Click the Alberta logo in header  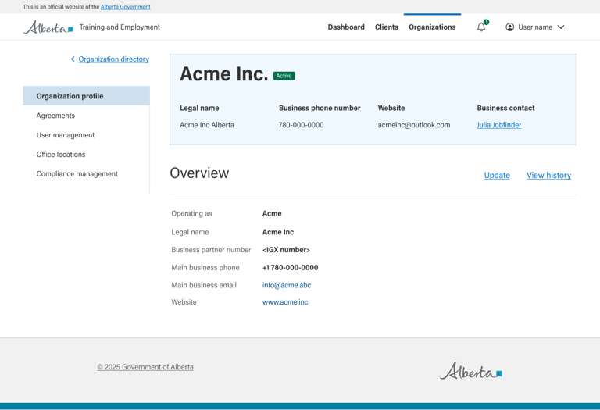[x=48, y=27]
